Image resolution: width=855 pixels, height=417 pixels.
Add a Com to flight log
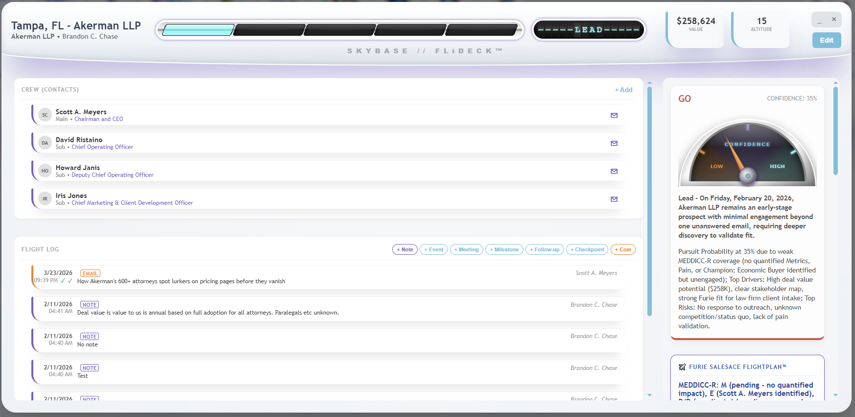click(x=623, y=249)
